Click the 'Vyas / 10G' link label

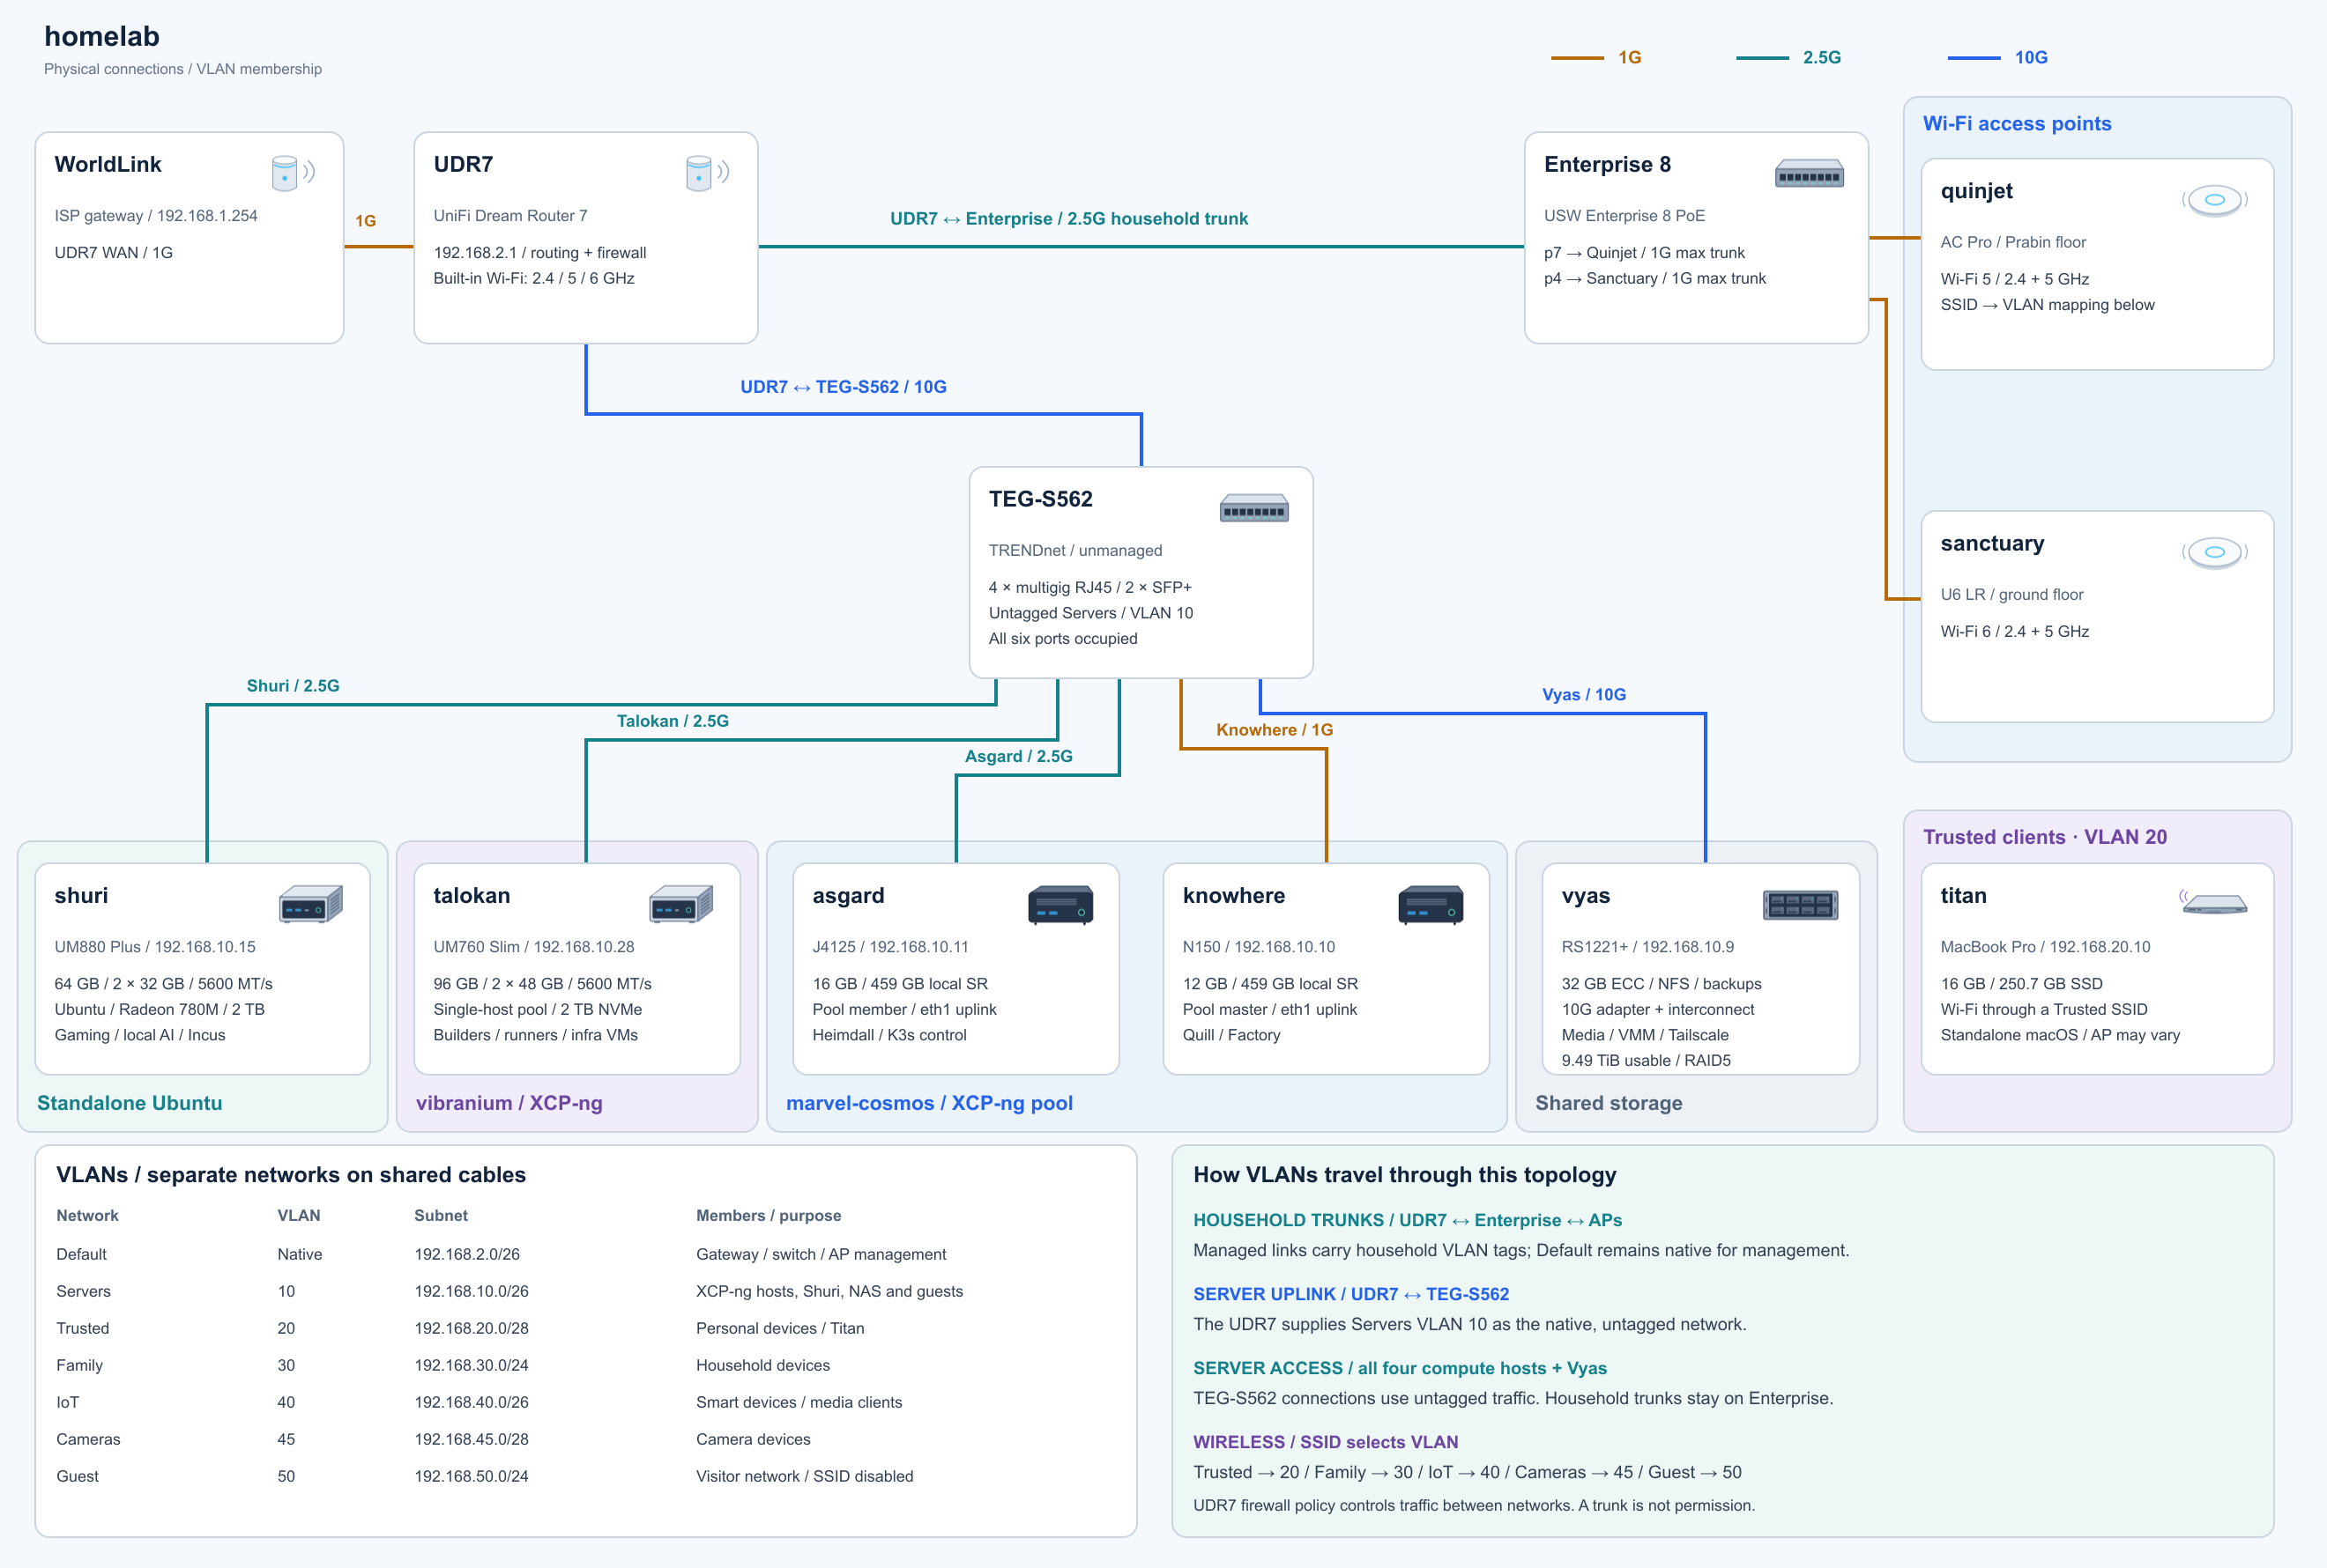coord(1584,694)
